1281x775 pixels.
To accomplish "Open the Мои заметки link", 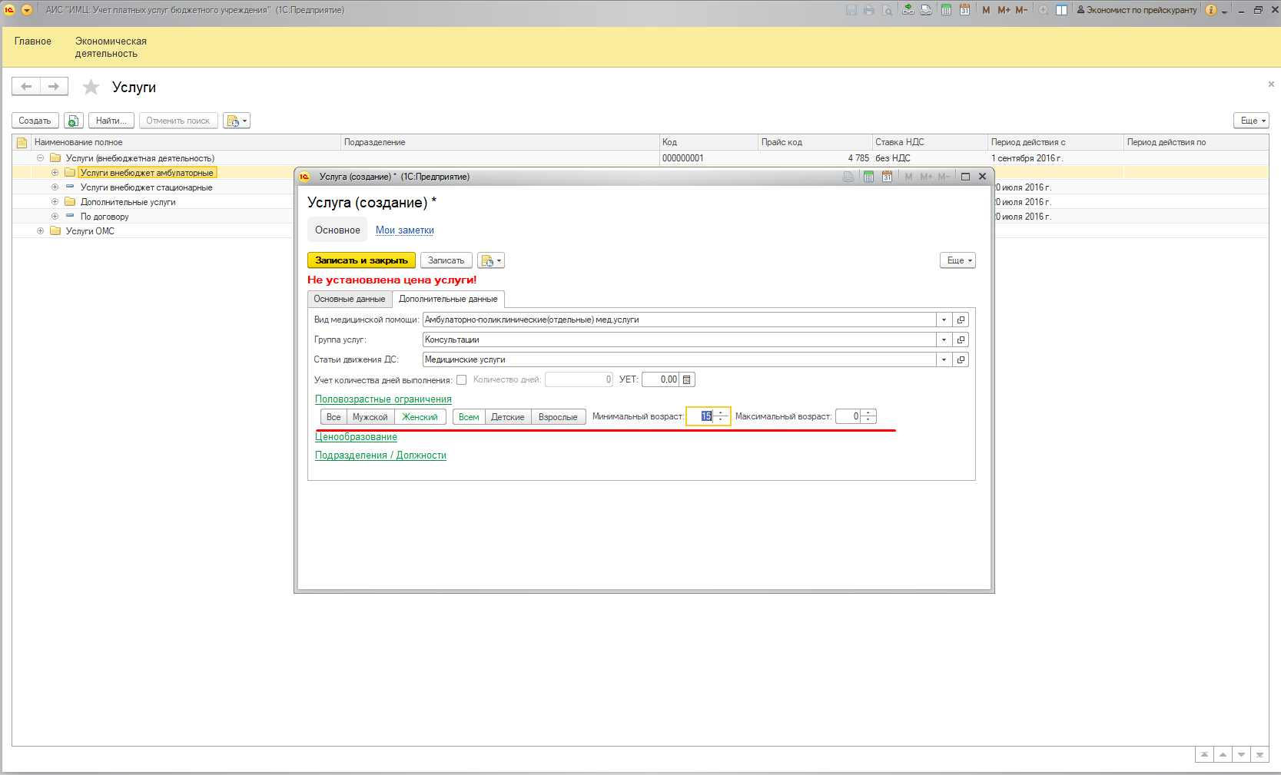I will (x=404, y=230).
